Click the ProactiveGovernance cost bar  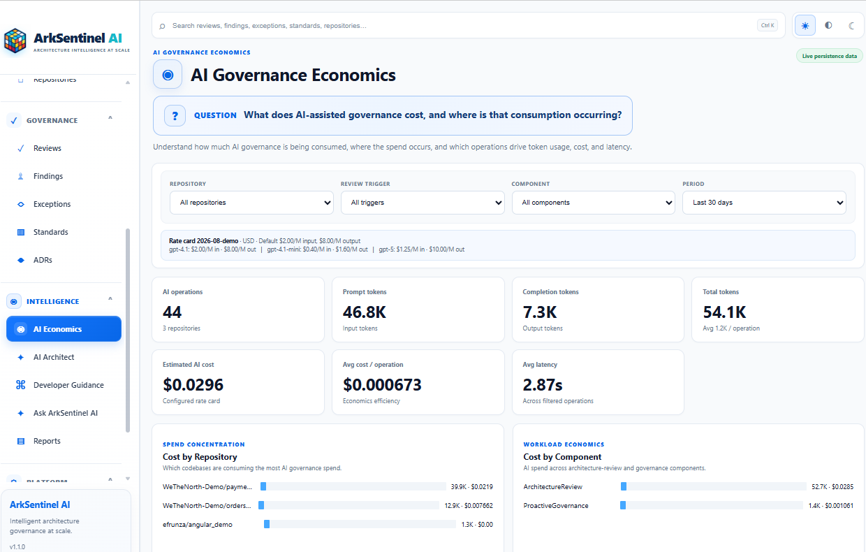[713, 505]
